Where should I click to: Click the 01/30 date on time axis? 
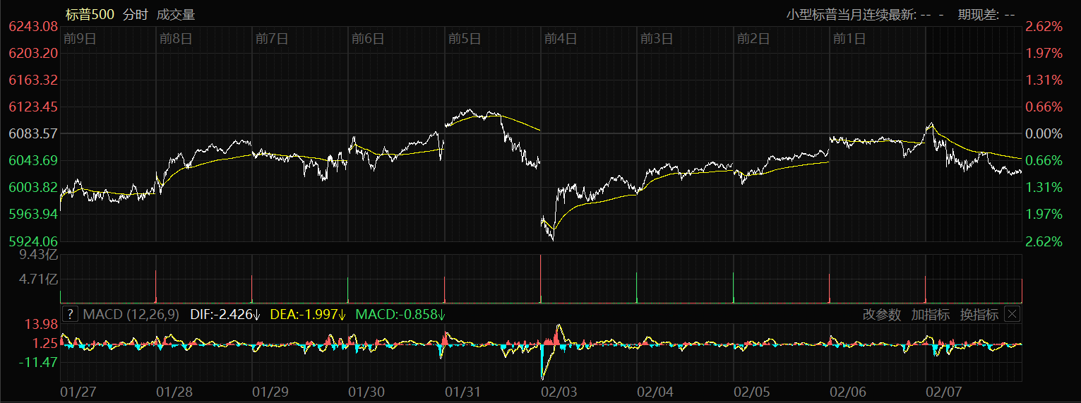(366, 390)
